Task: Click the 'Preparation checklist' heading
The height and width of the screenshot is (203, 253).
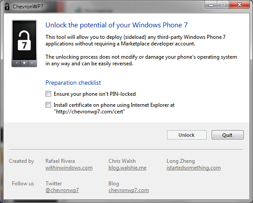Action: pyautogui.click(x=73, y=83)
